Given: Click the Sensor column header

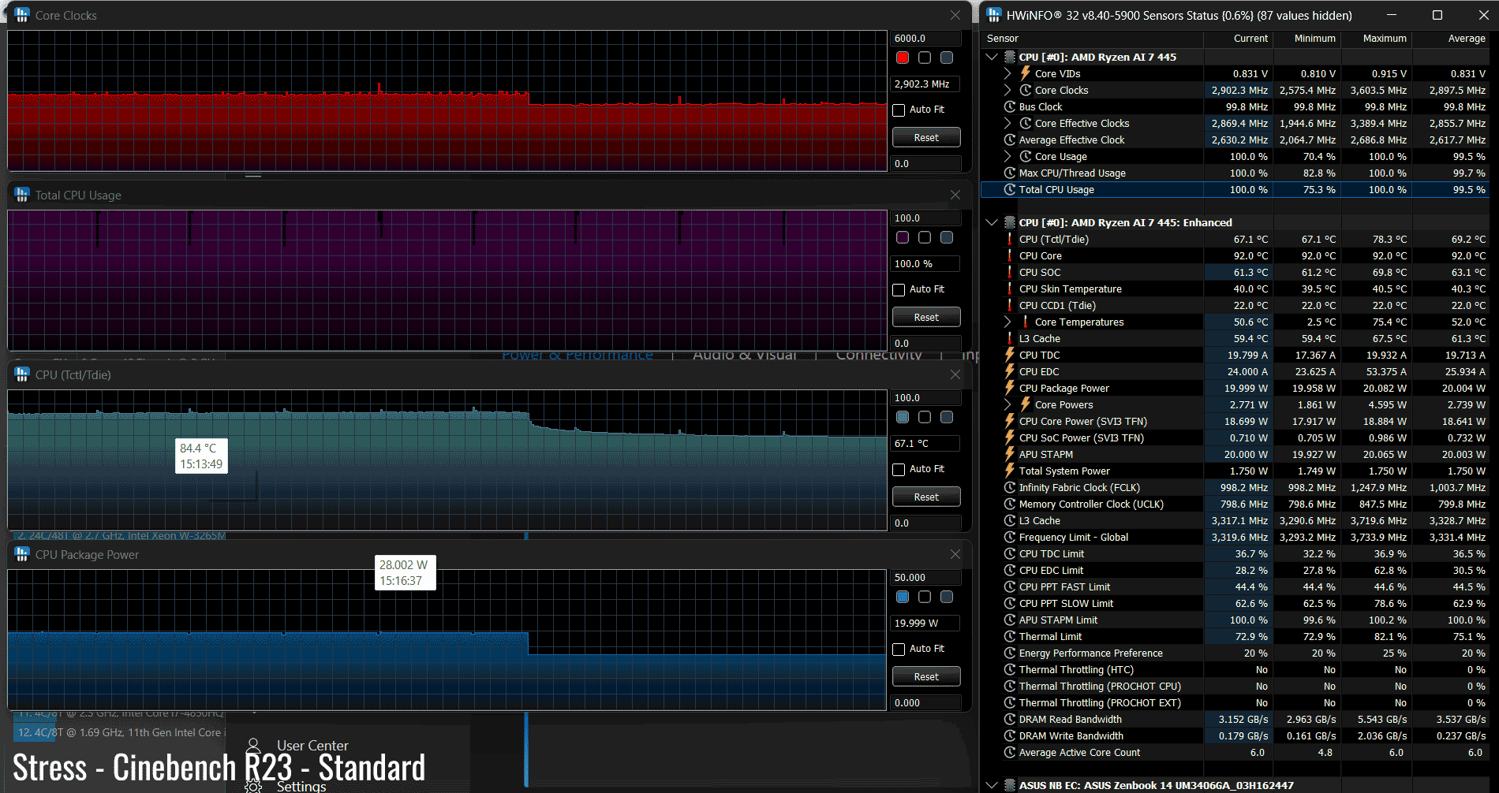Looking at the screenshot, I should [x=1092, y=38].
